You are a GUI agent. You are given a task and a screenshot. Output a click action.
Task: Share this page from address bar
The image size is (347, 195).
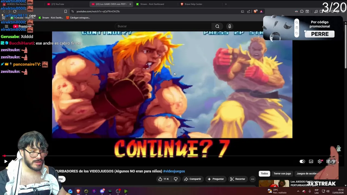(x=249, y=11)
